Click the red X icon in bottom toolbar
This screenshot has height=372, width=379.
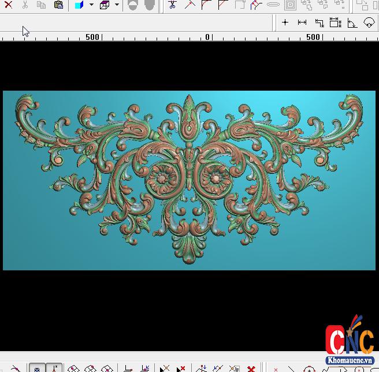click(251, 368)
